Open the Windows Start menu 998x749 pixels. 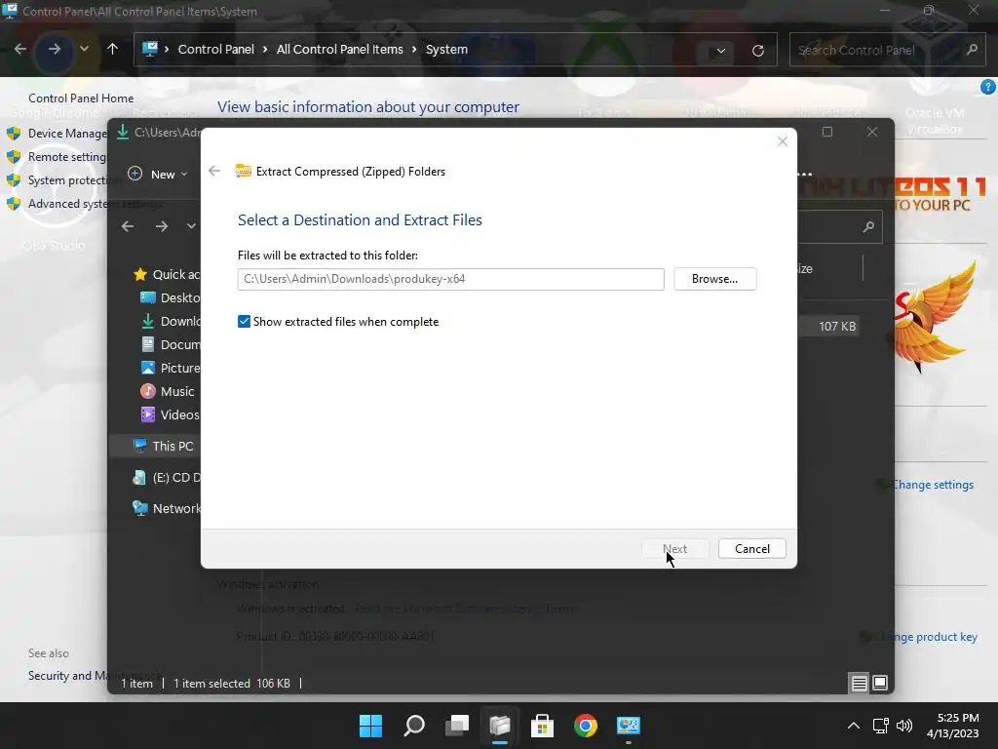[x=370, y=726]
